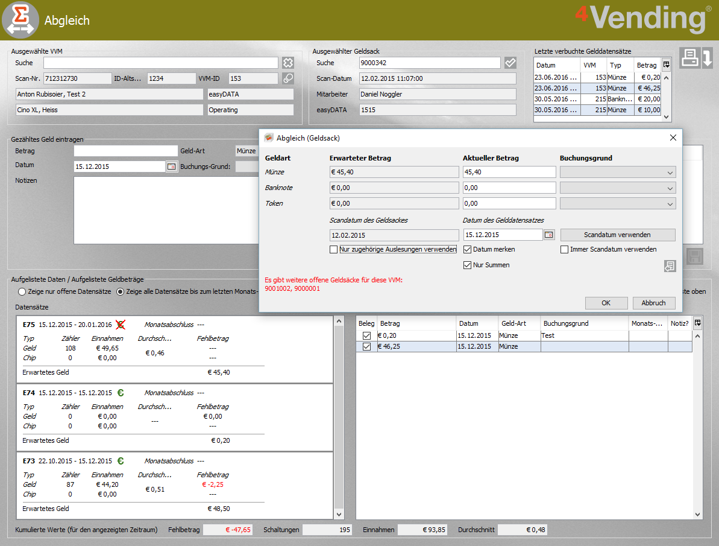Image resolution: width=719 pixels, height=546 pixels.
Task: Select the 30.05.2016 Bankn... € 20,00 row
Action: (x=597, y=99)
